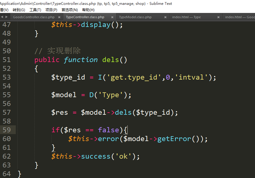
Task: Click line number 59 in the gutter
Action: pos(7,130)
